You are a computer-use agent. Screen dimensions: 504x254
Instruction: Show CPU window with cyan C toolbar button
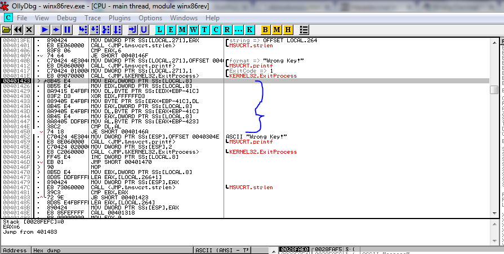(x=216, y=30)
